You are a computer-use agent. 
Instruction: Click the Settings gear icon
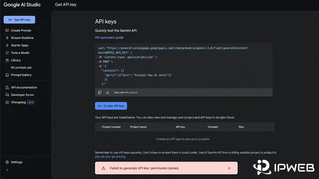[x=7, y=162]
